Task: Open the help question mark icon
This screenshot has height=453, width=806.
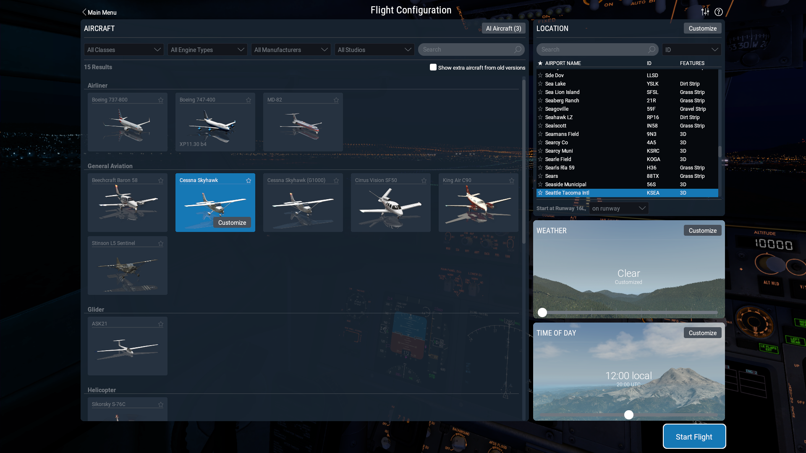Action: (x=719, y=12)
